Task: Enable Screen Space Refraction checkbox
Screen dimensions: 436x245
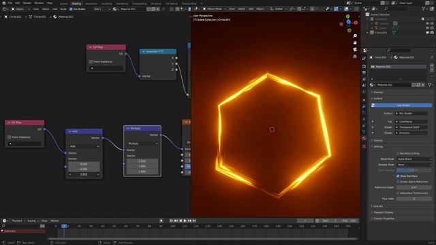Action: pyautogui.click(x=398, y=182)
